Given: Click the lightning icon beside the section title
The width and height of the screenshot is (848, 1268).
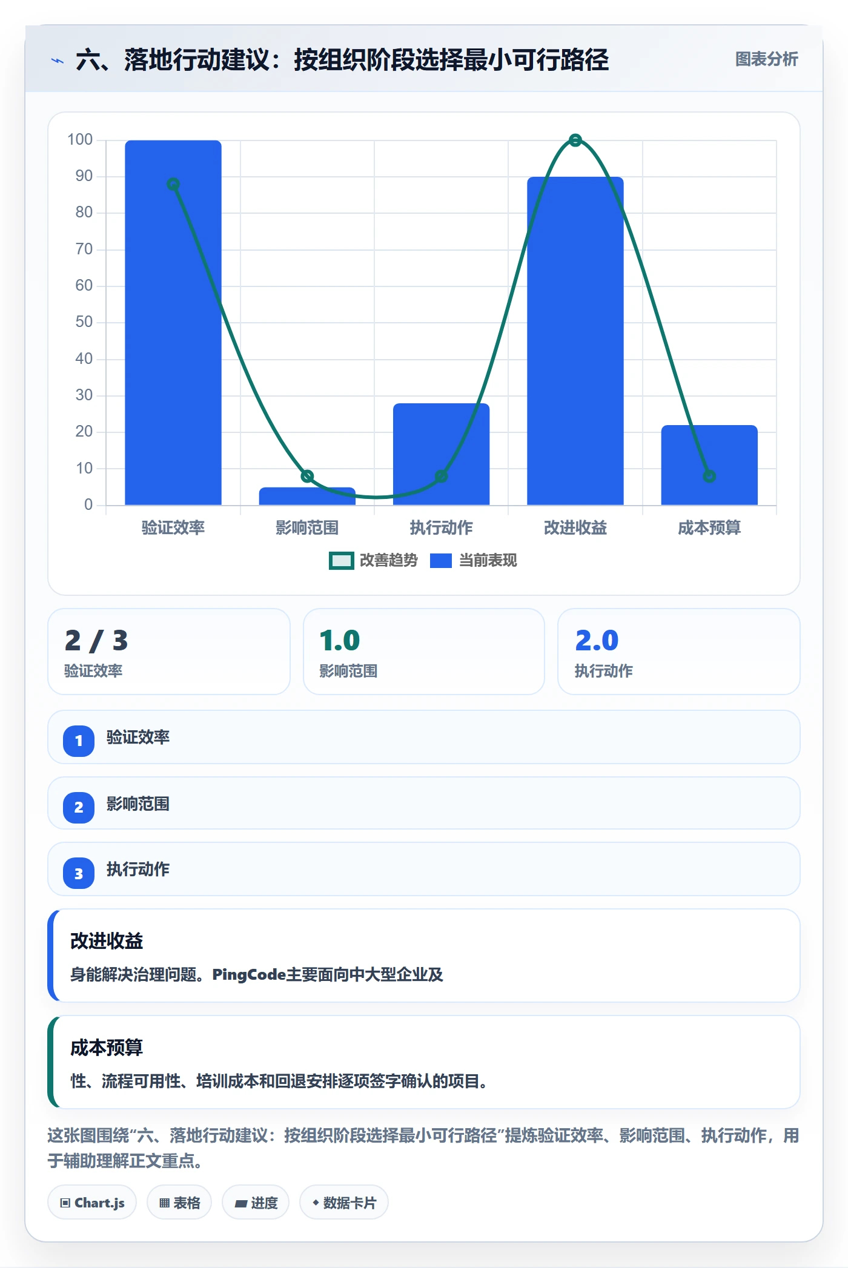Looking at the screenshot, I should click(58, 61).
